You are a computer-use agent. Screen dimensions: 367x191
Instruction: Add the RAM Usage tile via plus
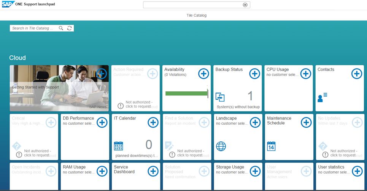102,171
